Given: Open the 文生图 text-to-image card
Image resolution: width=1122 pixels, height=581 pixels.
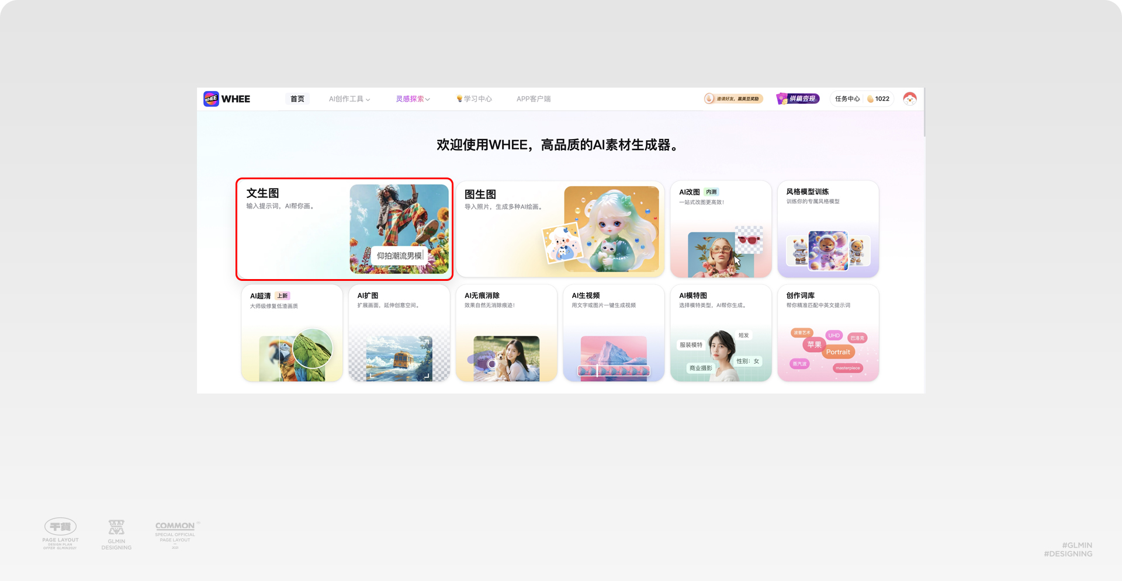Looking at the screenshot, I should (x=292, y=228).
